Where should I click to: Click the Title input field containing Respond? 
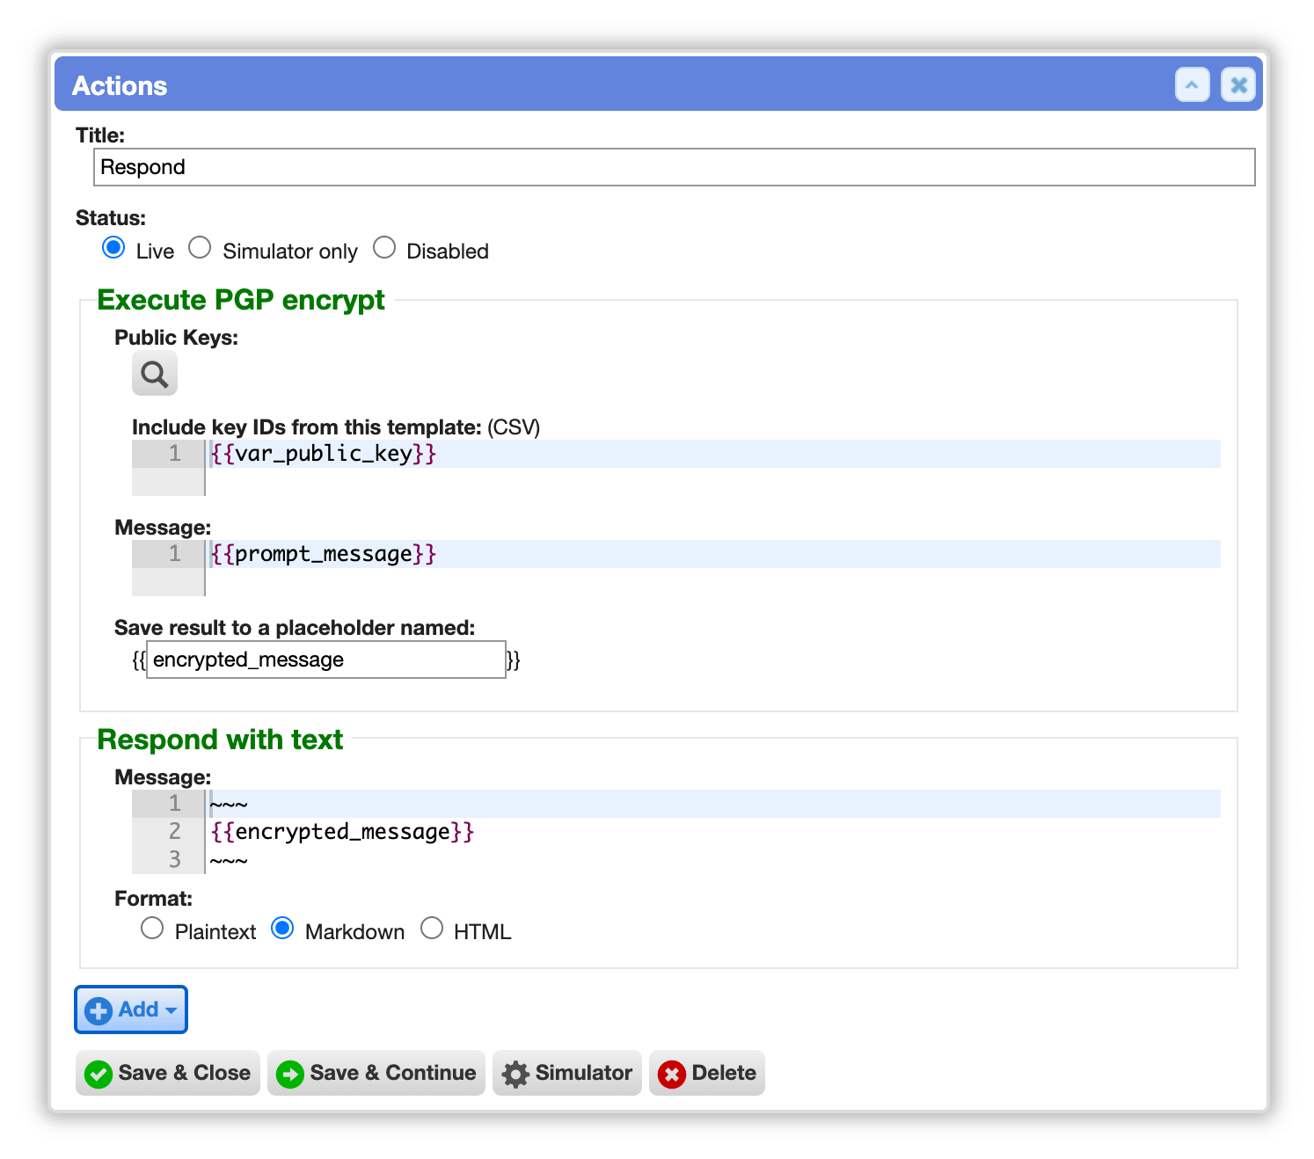pos(674,167)
